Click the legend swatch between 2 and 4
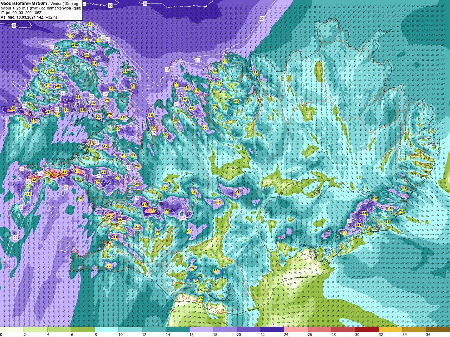 [x=36, y=330]
